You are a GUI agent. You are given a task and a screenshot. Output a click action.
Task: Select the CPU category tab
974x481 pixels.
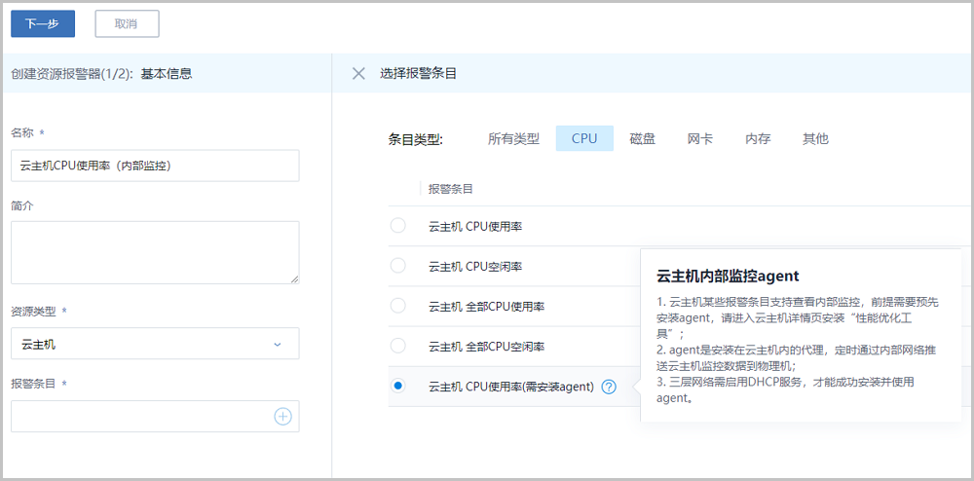[x=584, y=138]
